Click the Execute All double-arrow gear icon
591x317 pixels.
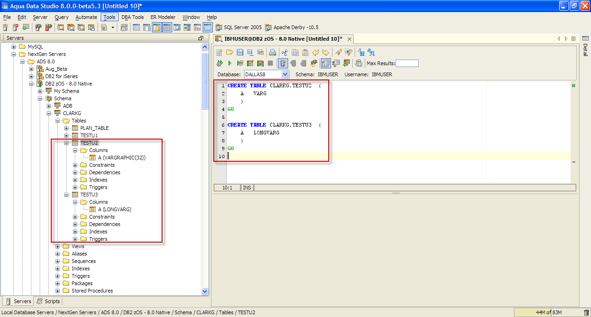coord(219,63)
